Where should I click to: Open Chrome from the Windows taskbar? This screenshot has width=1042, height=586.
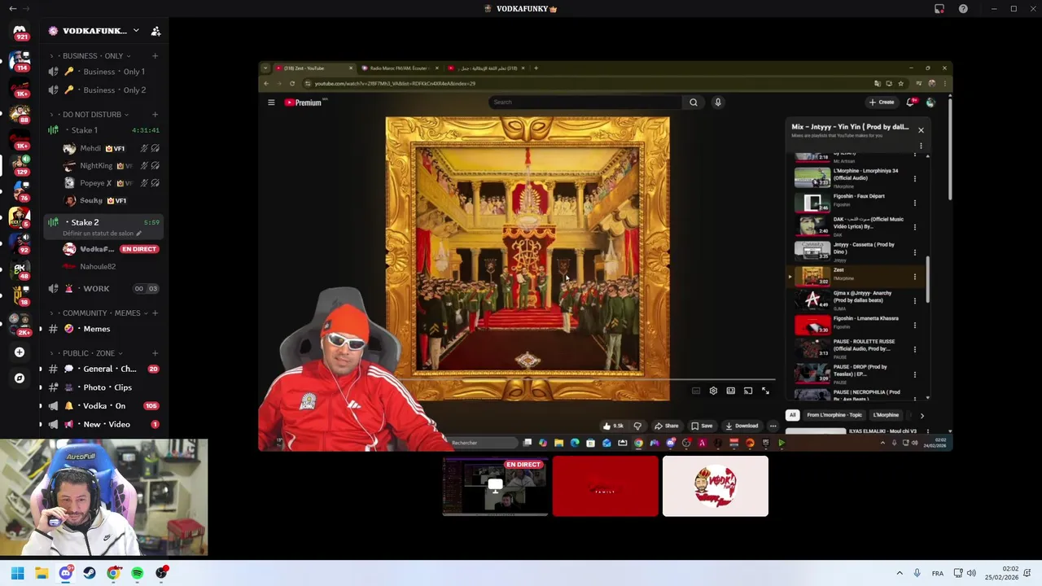tap(113, 573)
